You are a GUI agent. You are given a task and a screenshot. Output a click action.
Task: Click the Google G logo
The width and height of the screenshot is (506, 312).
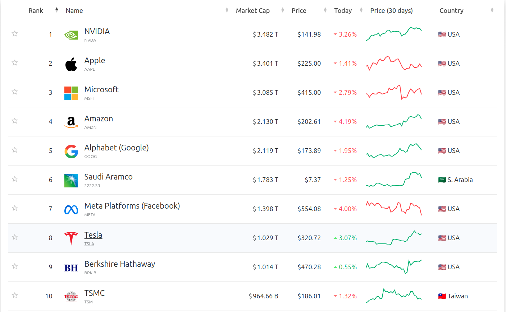coord(71,152)
